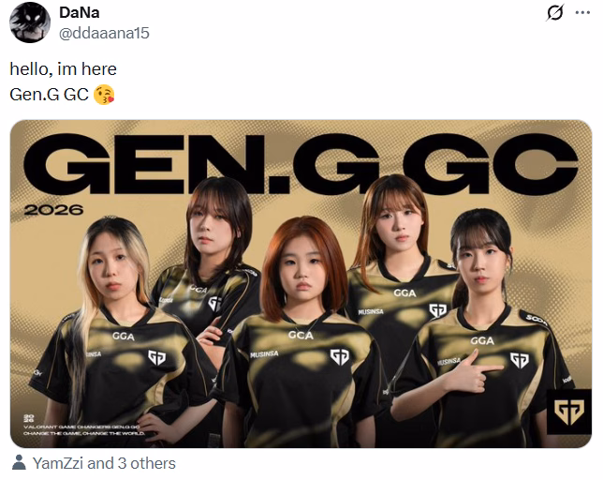Open the three-dot more options menu
This screenshot has height=480, width=603.
click(582, 13)
